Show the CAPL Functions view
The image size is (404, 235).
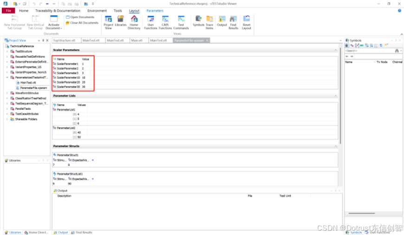[x=165, y=22]
